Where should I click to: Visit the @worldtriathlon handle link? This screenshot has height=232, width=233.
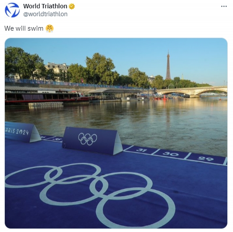coord(45,14)
